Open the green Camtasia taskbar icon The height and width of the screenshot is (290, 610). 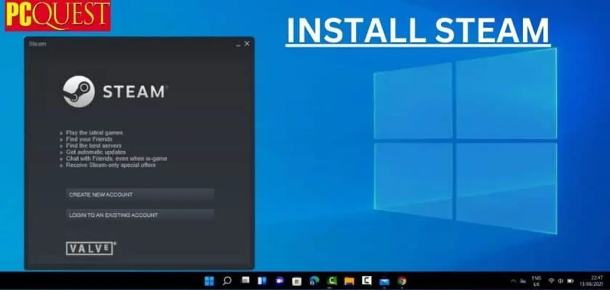click(x=332, y=280)
